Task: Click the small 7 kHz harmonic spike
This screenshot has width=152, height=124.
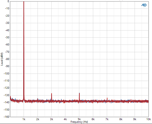Action: coord(107,99)
